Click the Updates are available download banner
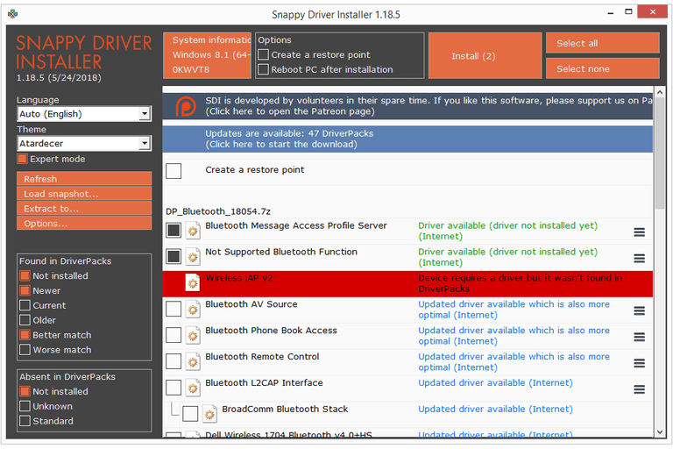The width and height of the screenshot is (673, 449). pyautogui.click(x=407, y=139)
